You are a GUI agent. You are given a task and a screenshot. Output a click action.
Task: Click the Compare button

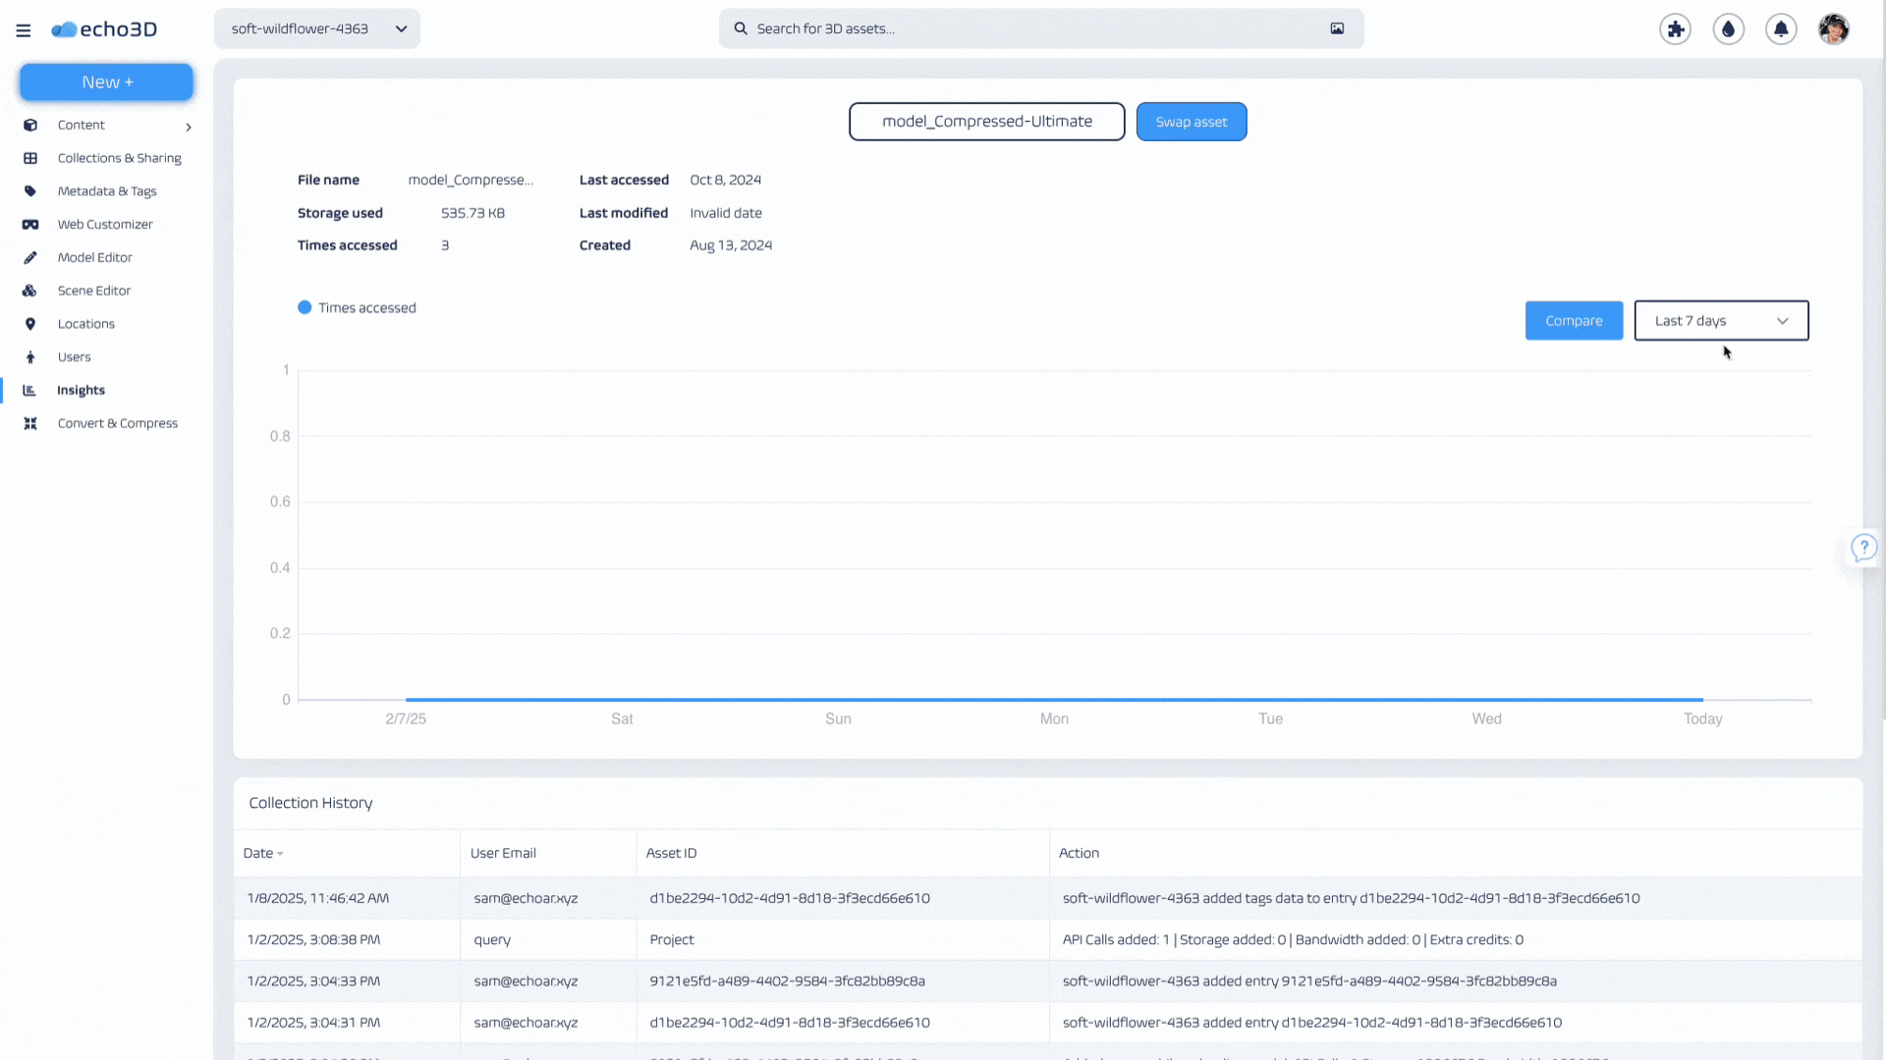pyautogui.click(x=1574, y=320)
